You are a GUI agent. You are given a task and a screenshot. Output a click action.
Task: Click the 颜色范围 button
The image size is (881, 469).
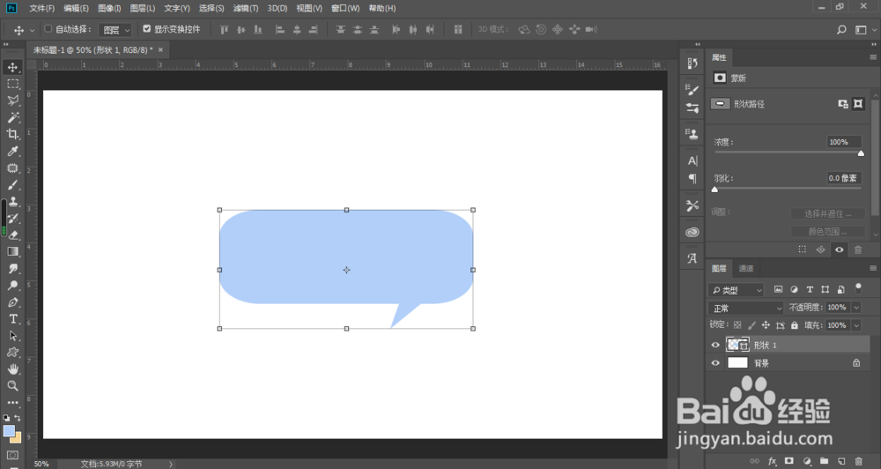827,231
